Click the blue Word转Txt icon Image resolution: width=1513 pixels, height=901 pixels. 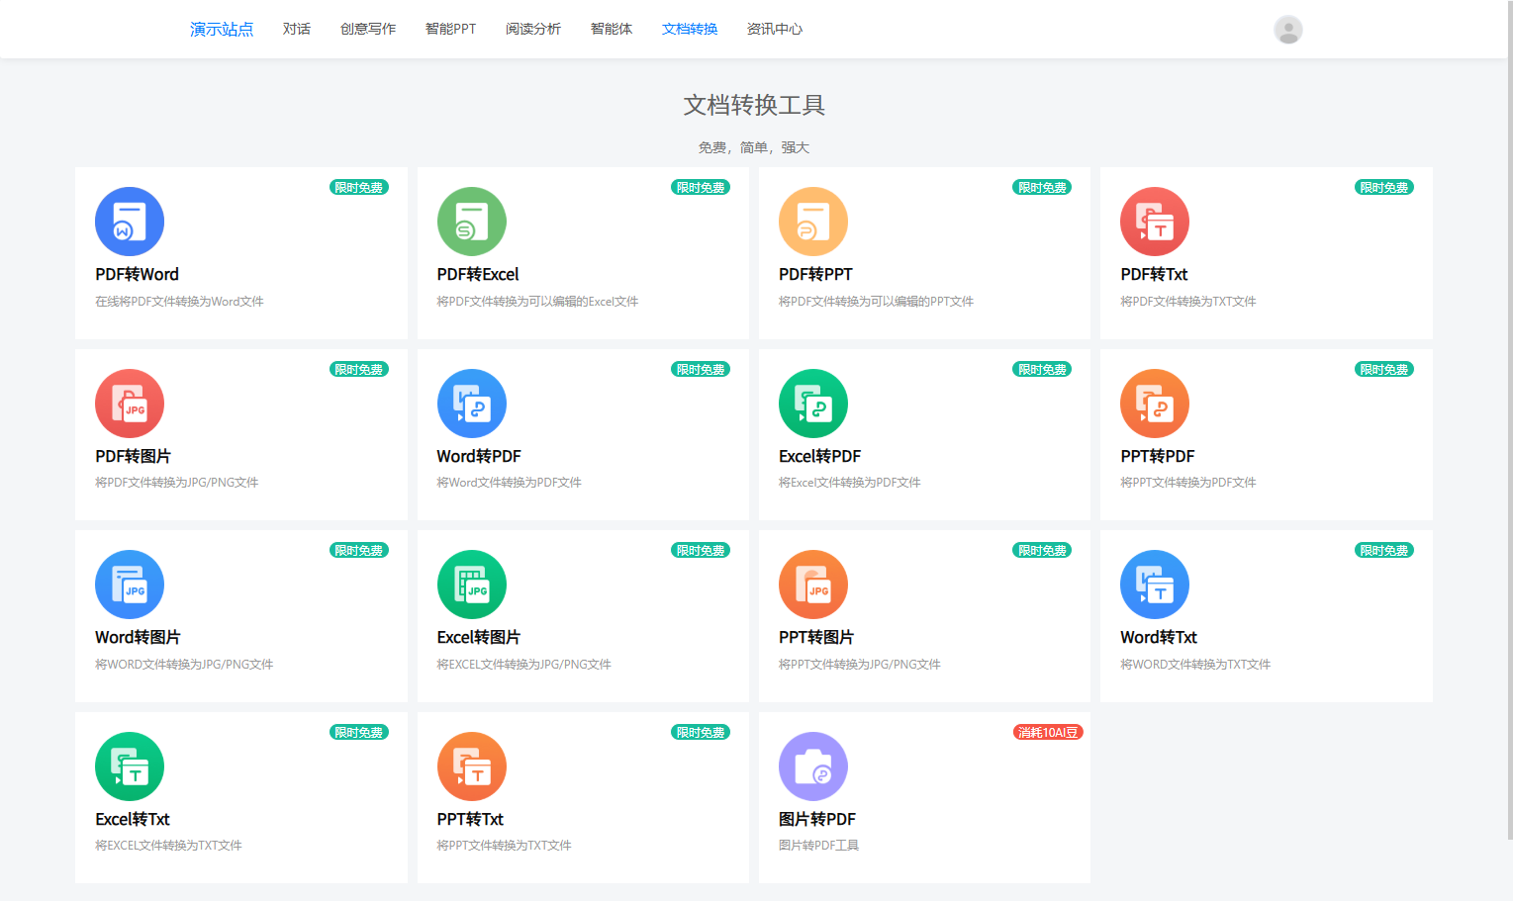(1155, 585)
